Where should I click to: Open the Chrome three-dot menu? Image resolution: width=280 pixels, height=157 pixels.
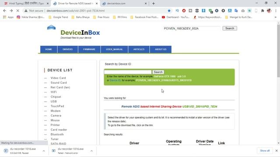click(x=276, y=10)
